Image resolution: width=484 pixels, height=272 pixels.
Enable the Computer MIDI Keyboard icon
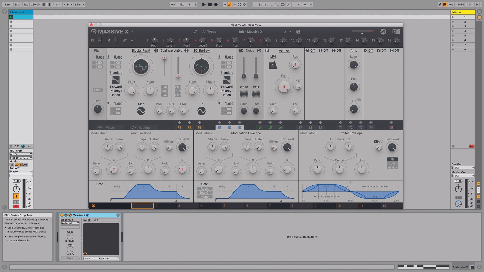[x=444, y=4]
